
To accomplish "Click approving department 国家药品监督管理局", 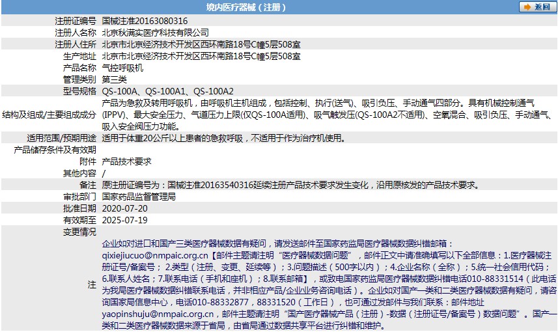I will pos(139,197).
